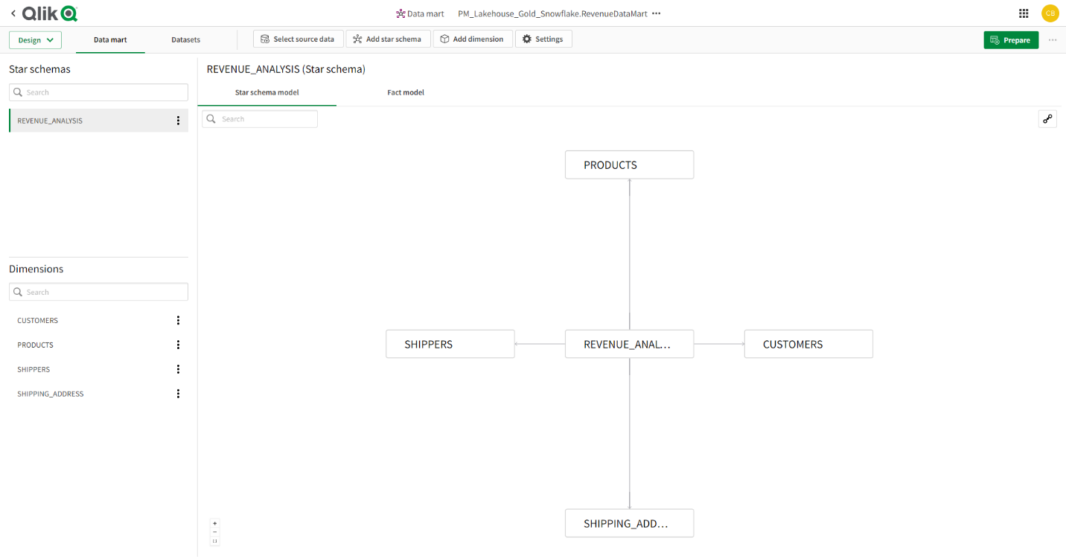Open the kebab menu beside SHIPPING_ADDRESS dimension
1066x559 pixels.
pos(178,393)
